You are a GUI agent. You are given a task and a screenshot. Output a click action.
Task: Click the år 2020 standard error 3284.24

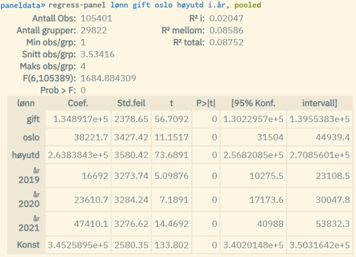click(132, 200)
